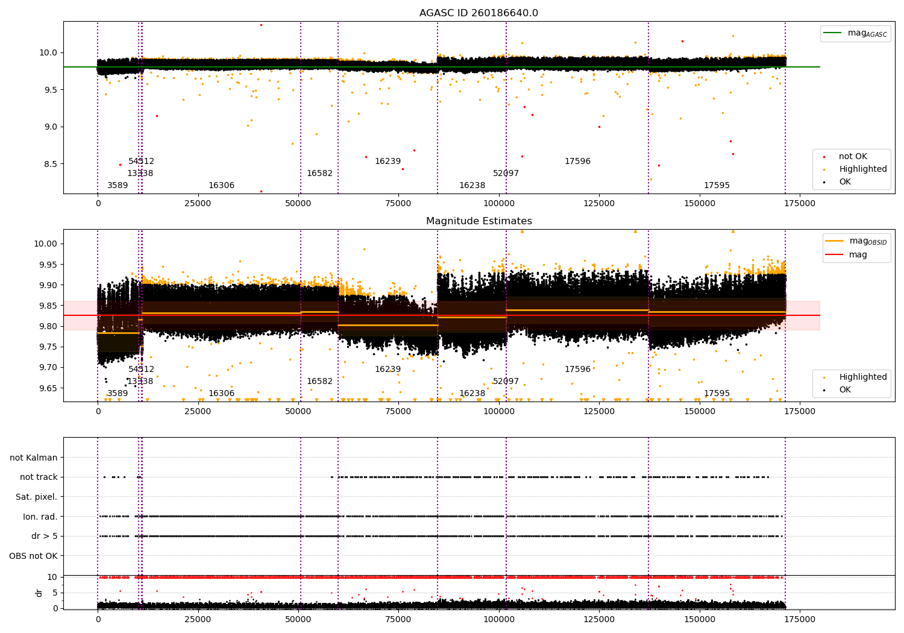Click obsid label '3589' in top plot
Screen dimensions: 904x633
pos(118,186)
